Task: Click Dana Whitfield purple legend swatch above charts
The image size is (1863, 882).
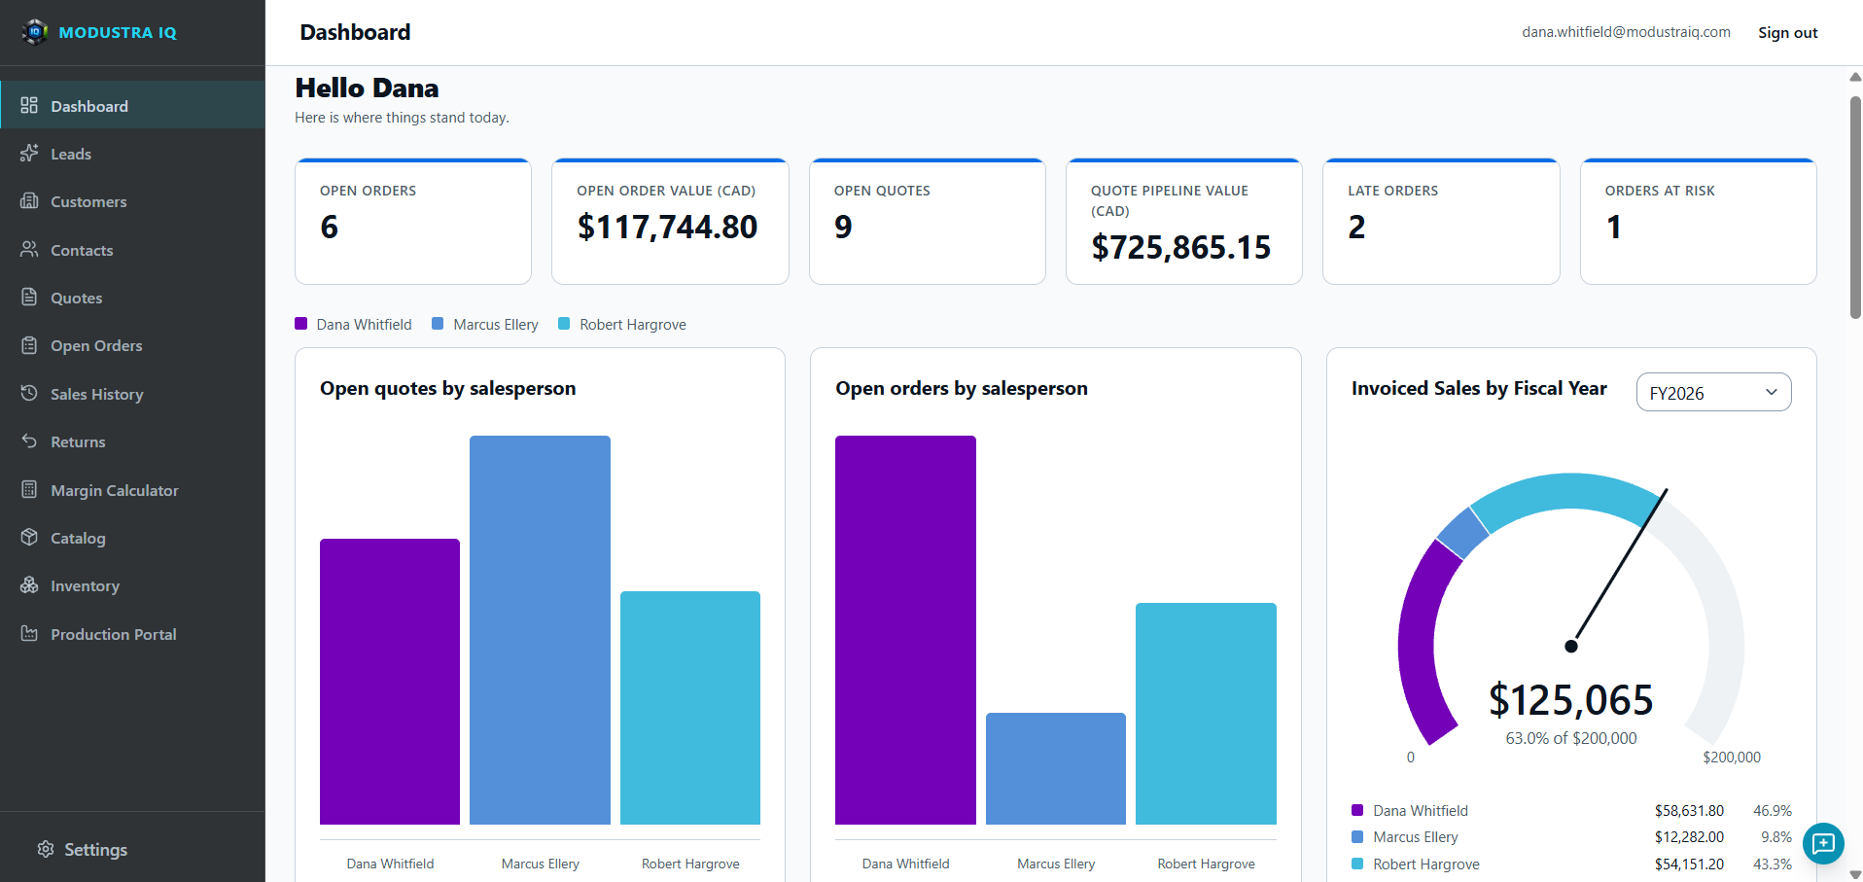Action: (x=301, y=324)
